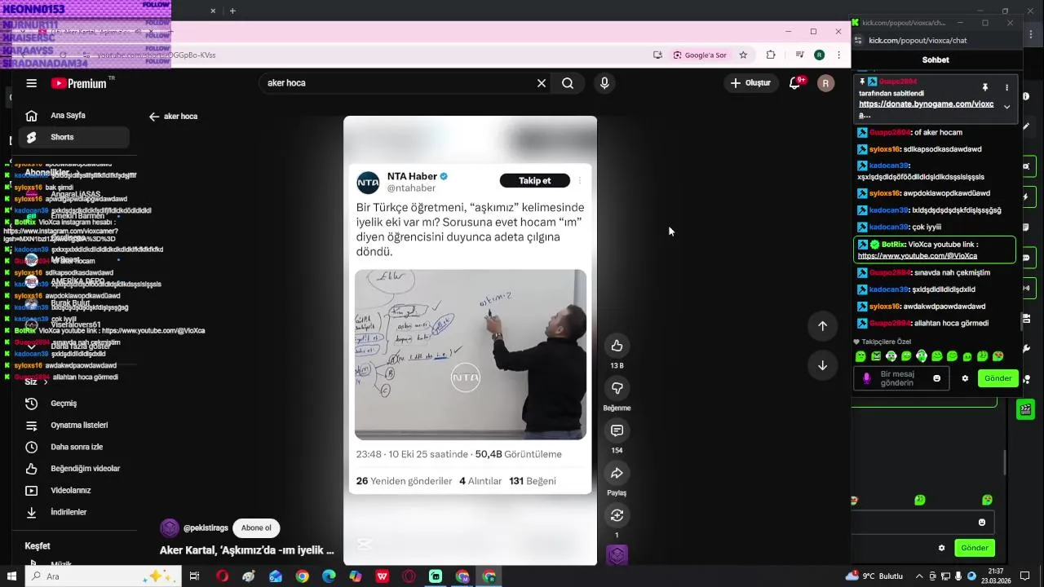Screen dimensions: 1044x587
Task: Click lower Gönder button behind chat
Action: click(x=975, y=548)
